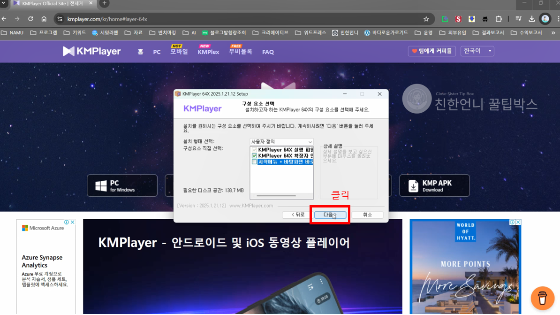Open the 벤치마킹 bookmark folder
This screenshot has height=315, width=560.
(162, 32)
